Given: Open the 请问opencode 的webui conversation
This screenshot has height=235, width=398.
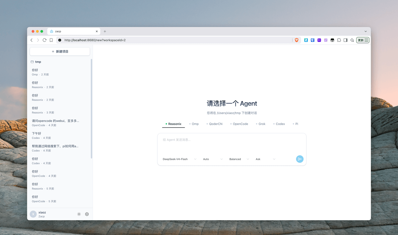Looking at the screenshot, I should pos(60,123).
